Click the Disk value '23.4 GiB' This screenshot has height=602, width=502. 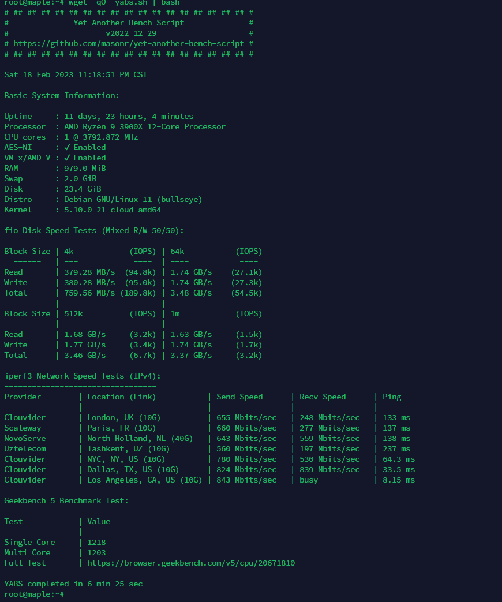click(x=83, y=189)
